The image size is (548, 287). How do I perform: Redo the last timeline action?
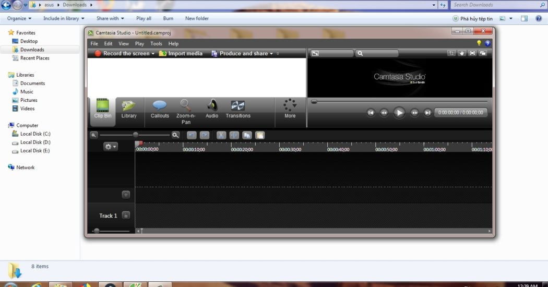click(205, 135)
